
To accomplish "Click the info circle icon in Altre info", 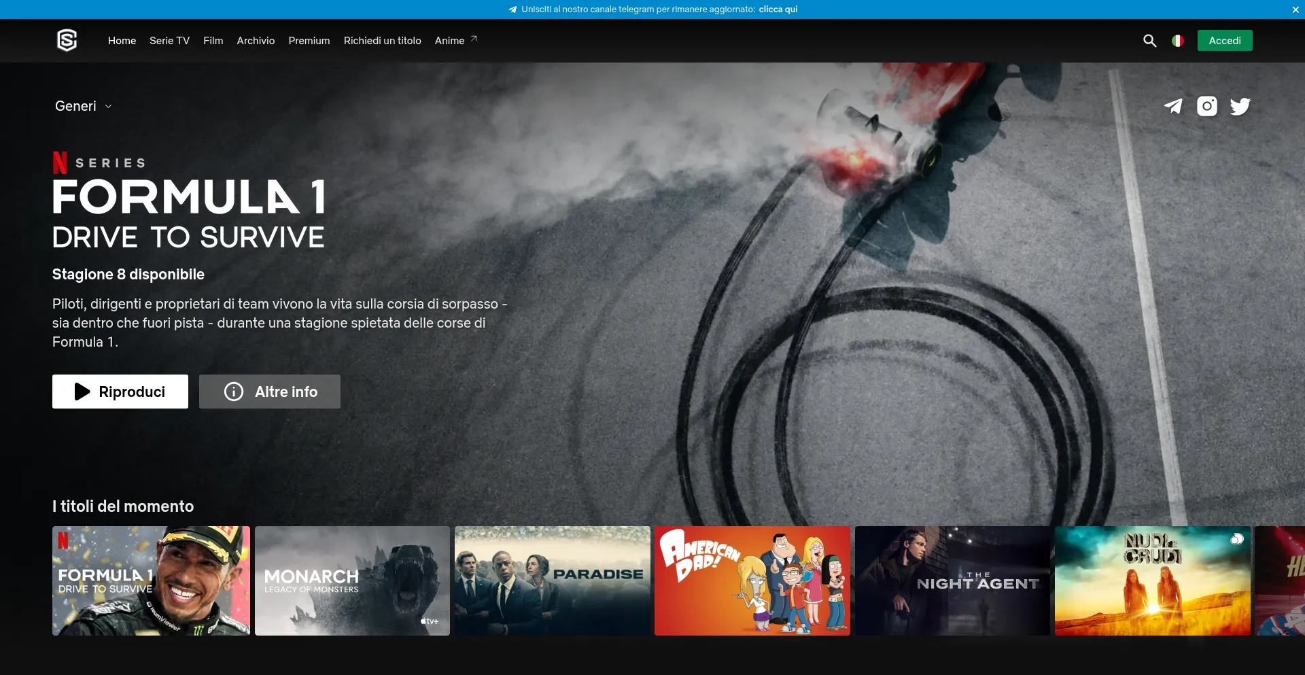I will tap(234, 392).
